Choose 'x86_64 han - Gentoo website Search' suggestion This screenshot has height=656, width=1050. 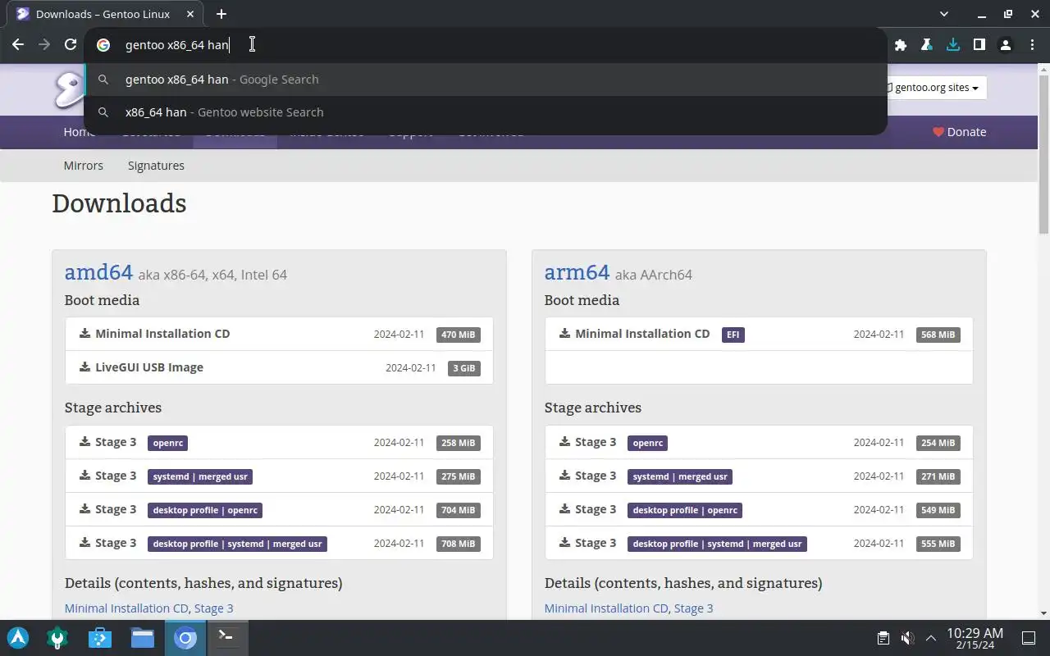pos(486,112)
